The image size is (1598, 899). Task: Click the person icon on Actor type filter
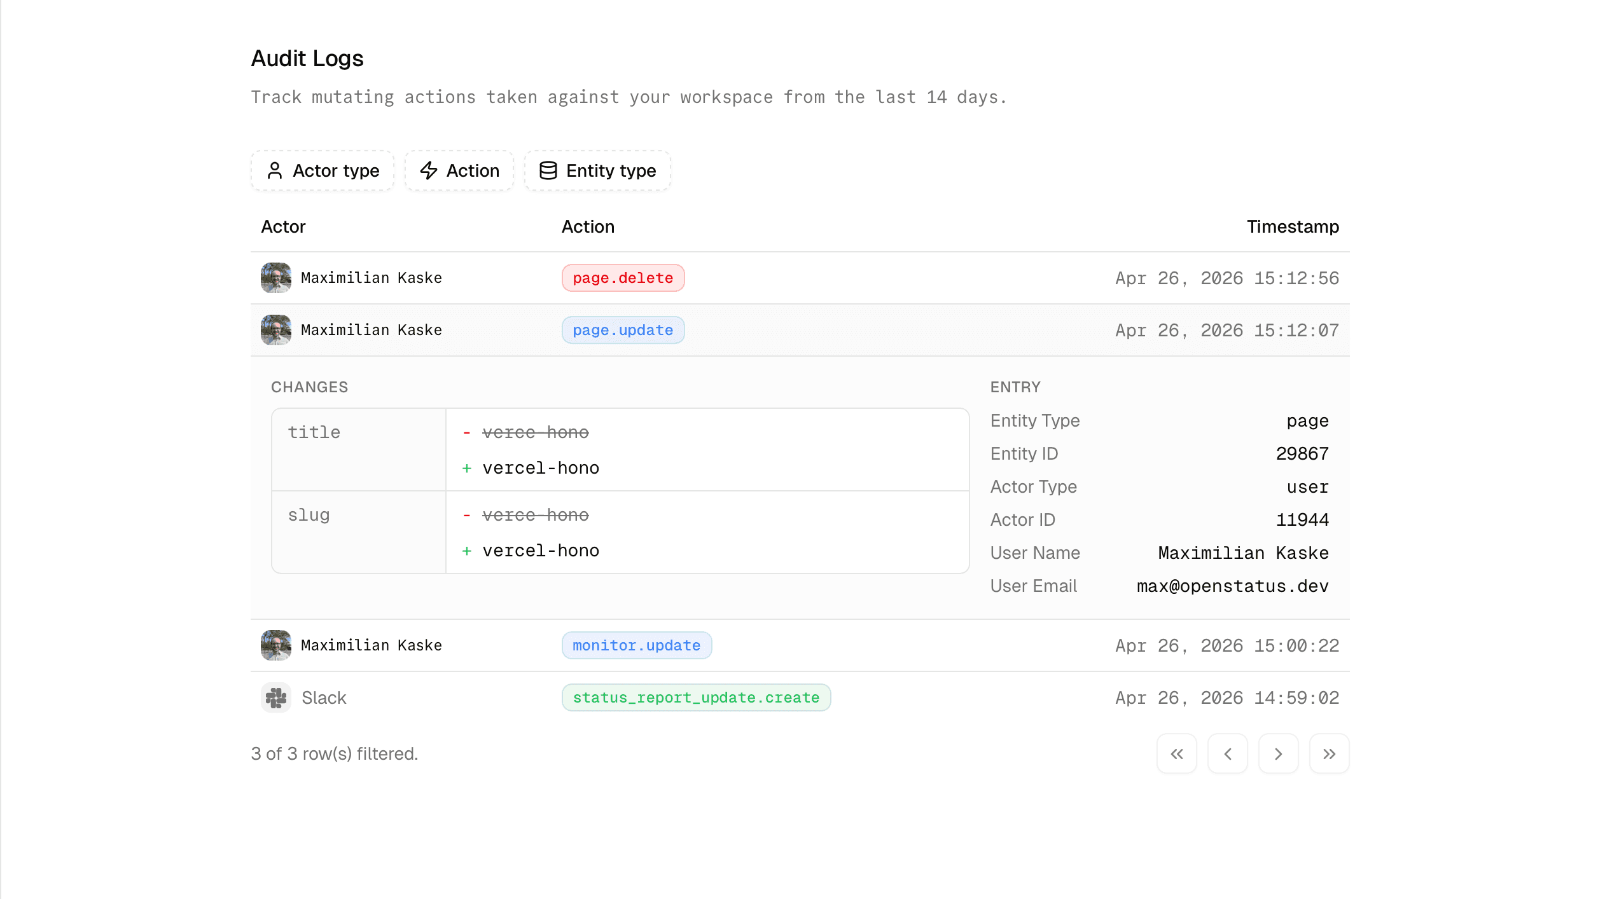275,170
